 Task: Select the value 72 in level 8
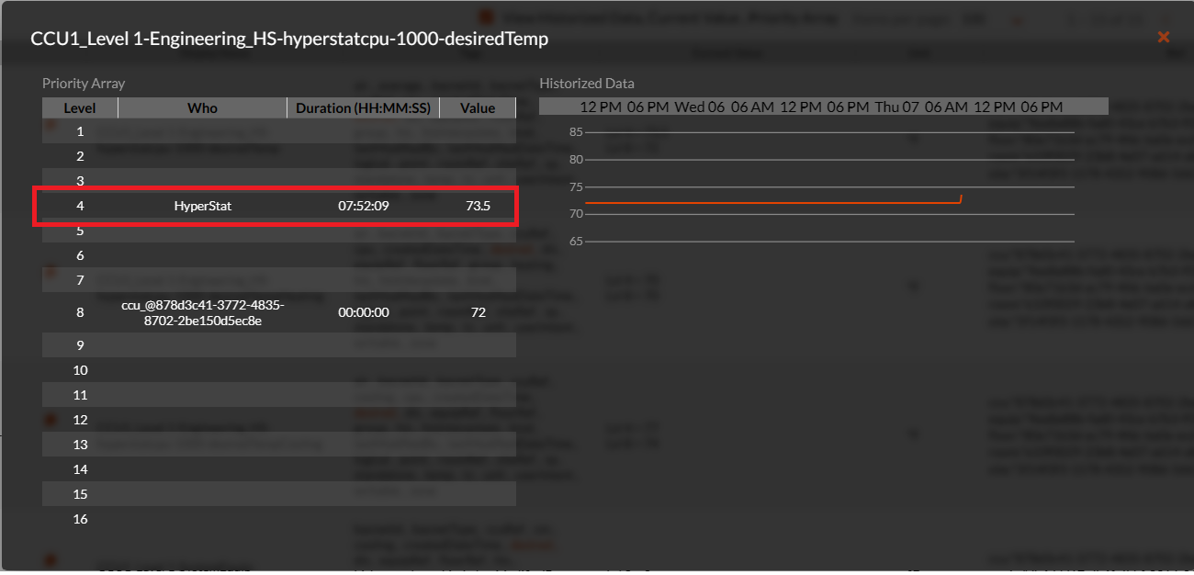coord(478,312)
